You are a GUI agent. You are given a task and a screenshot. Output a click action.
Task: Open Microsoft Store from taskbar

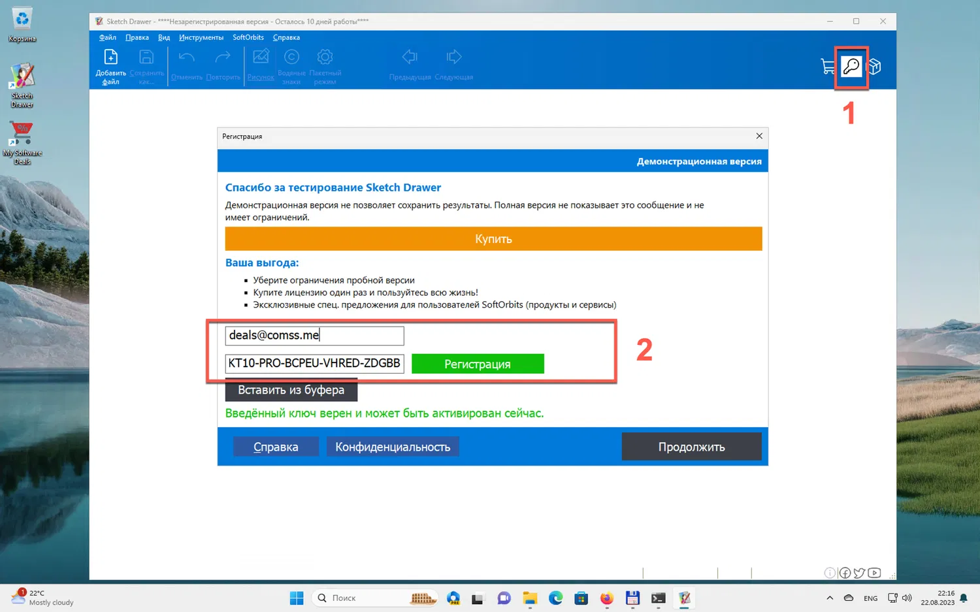click(581, 598)
